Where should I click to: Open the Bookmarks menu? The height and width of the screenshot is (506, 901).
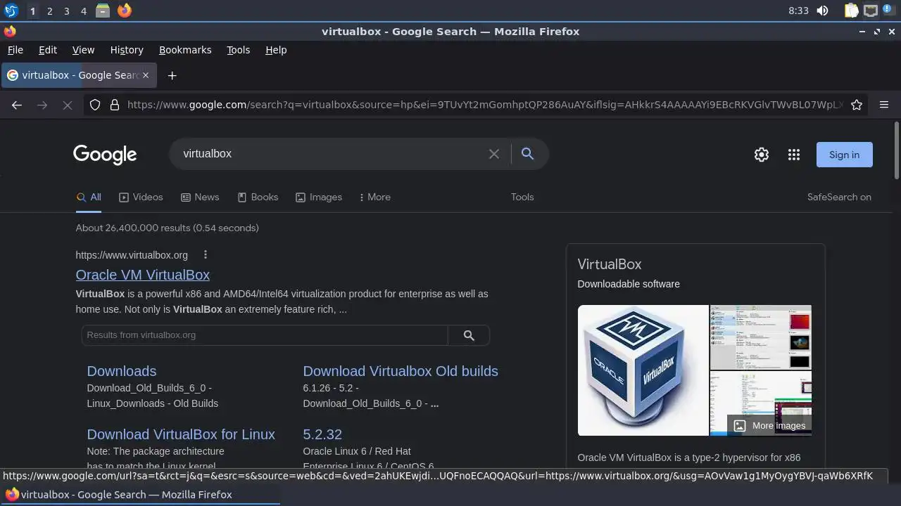[185, 50]
